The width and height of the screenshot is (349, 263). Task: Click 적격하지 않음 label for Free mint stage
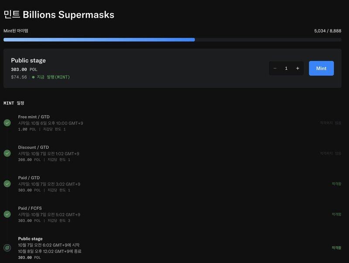(x=330, y=123)
